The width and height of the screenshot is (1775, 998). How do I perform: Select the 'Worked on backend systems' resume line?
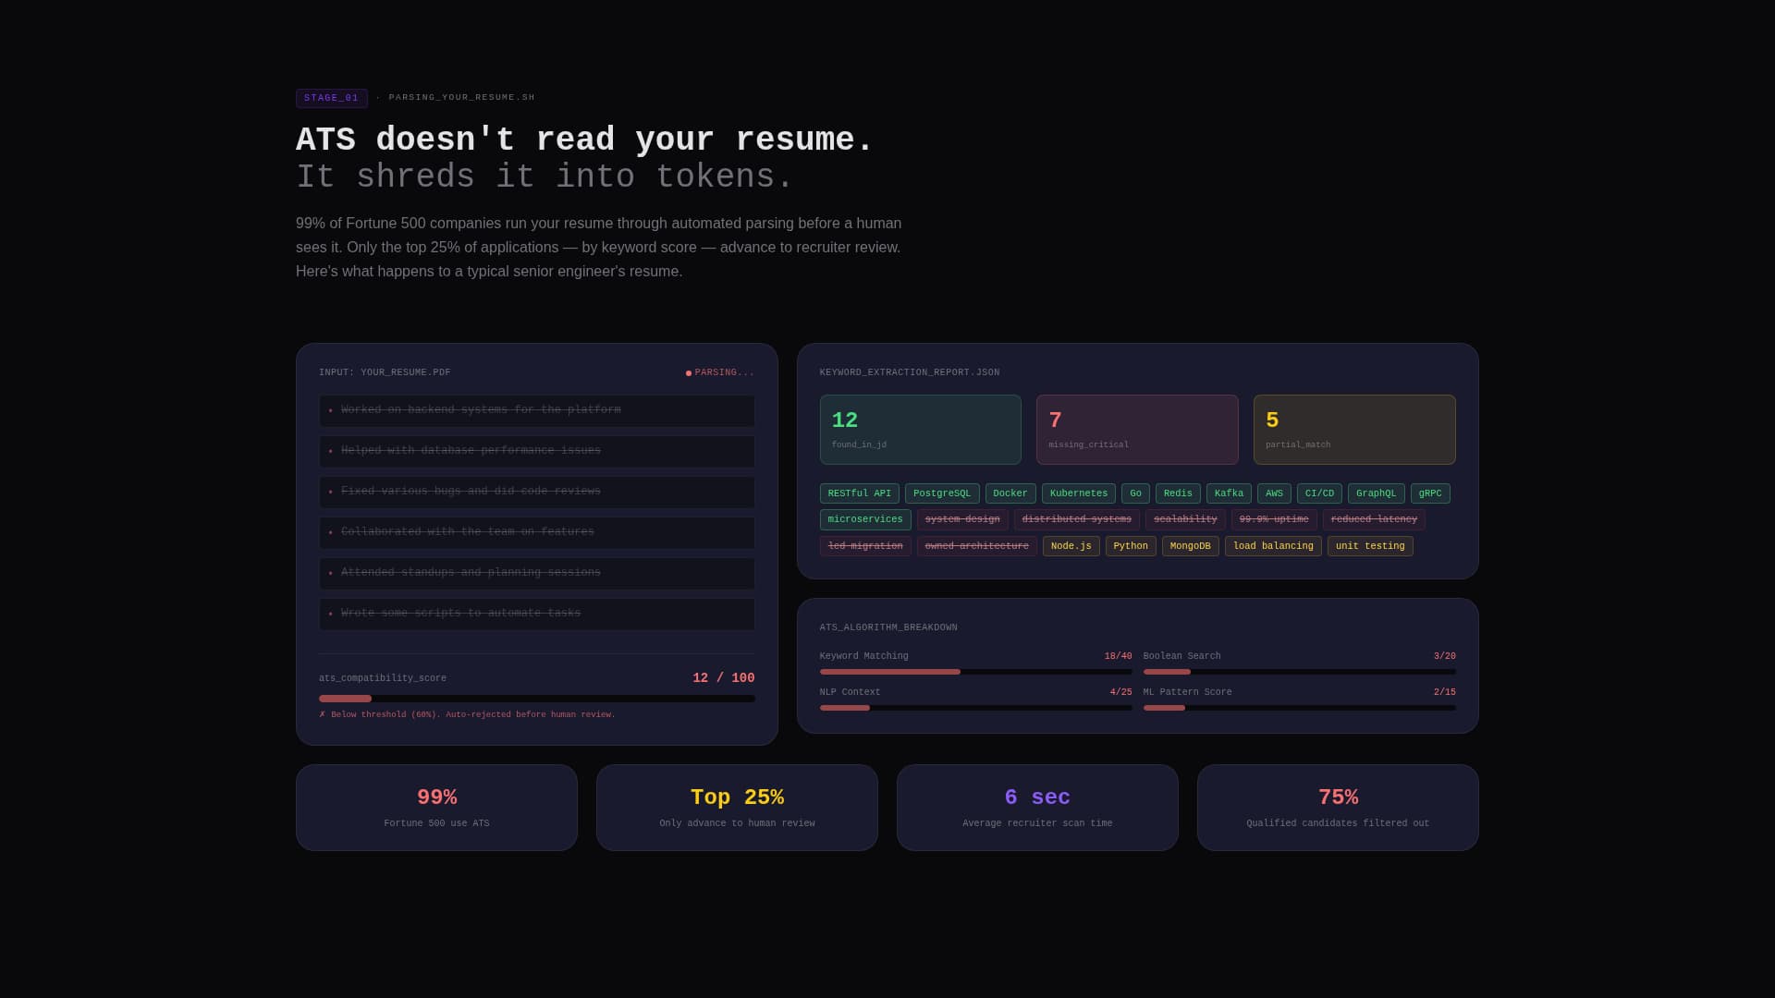536,410
